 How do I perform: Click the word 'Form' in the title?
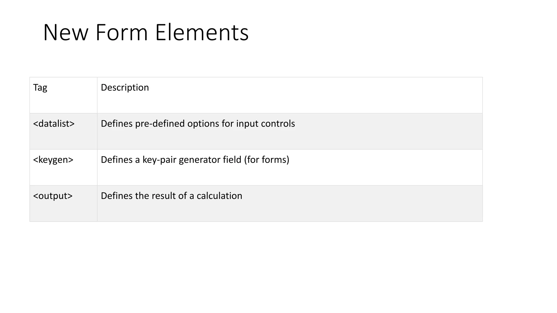coord(122,33)
